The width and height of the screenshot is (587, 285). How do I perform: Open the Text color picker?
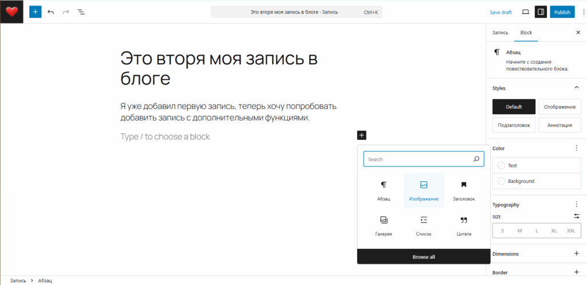pos(512,165)
